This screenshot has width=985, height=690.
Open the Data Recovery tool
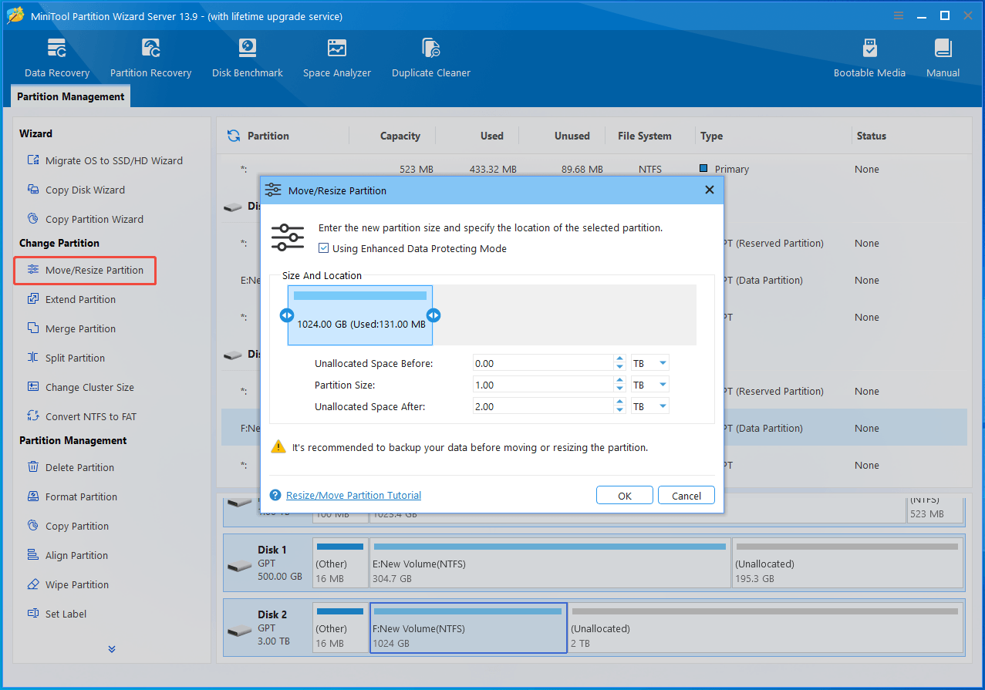57,59
